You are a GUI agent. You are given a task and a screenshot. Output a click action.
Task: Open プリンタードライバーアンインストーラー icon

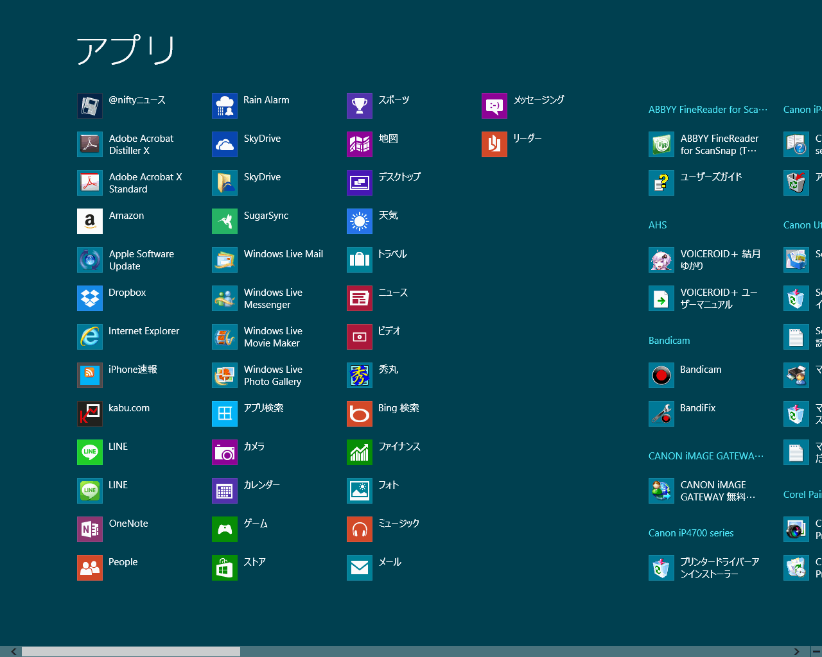click(661, 568)
